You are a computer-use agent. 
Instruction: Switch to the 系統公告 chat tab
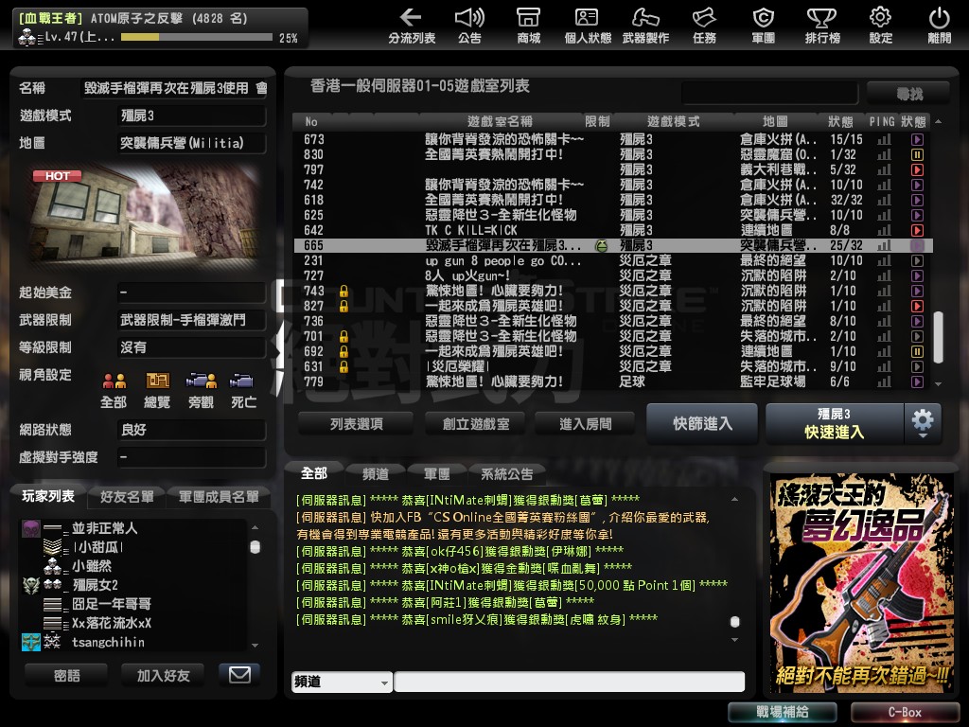tap(506, 473)
